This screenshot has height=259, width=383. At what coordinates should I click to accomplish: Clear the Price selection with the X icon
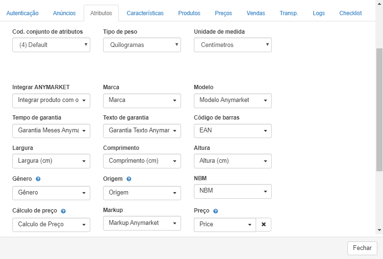click(x=264, y=224)
